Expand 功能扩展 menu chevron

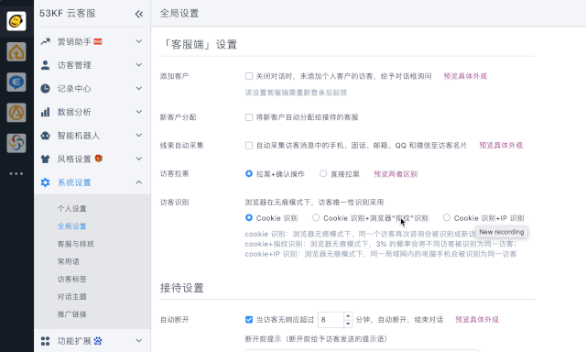[138, 341]
